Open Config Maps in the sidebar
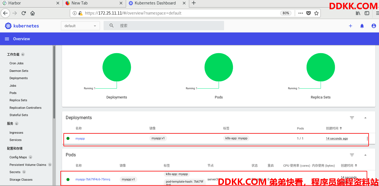Screen dimensions: 379x186 pos(18,157)
